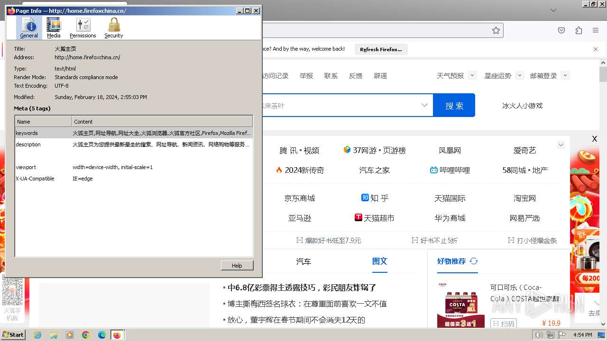The width and height of the screenshot is (607, 341).
Task: Open the 2024新传奇 link
Action: 300,170
